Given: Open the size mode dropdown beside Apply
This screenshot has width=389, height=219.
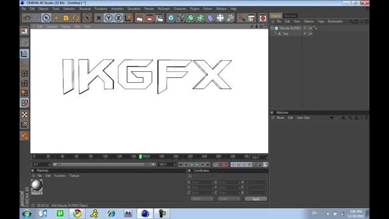Looking at the screenshot, I should point(229,199).
